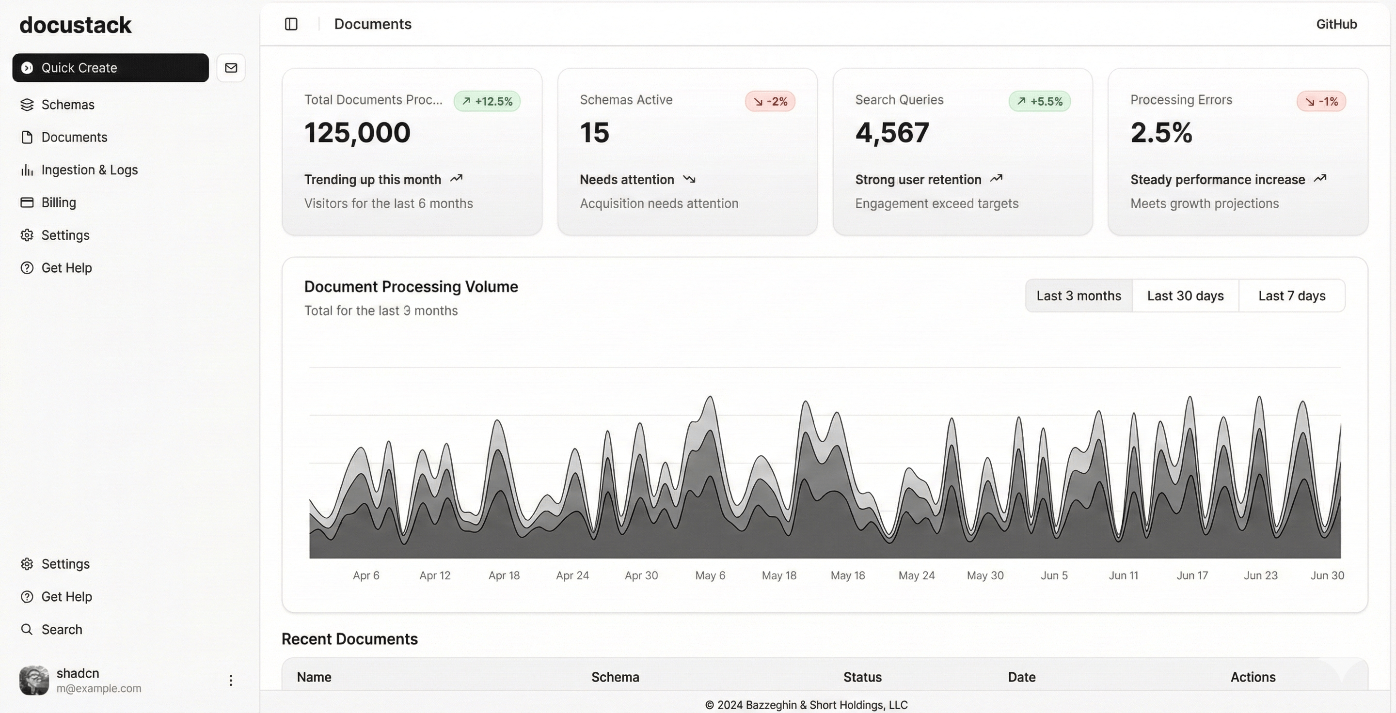Open the three-dot menu next to shadcn
The image size is (1396, 713).
click(231, 681)
